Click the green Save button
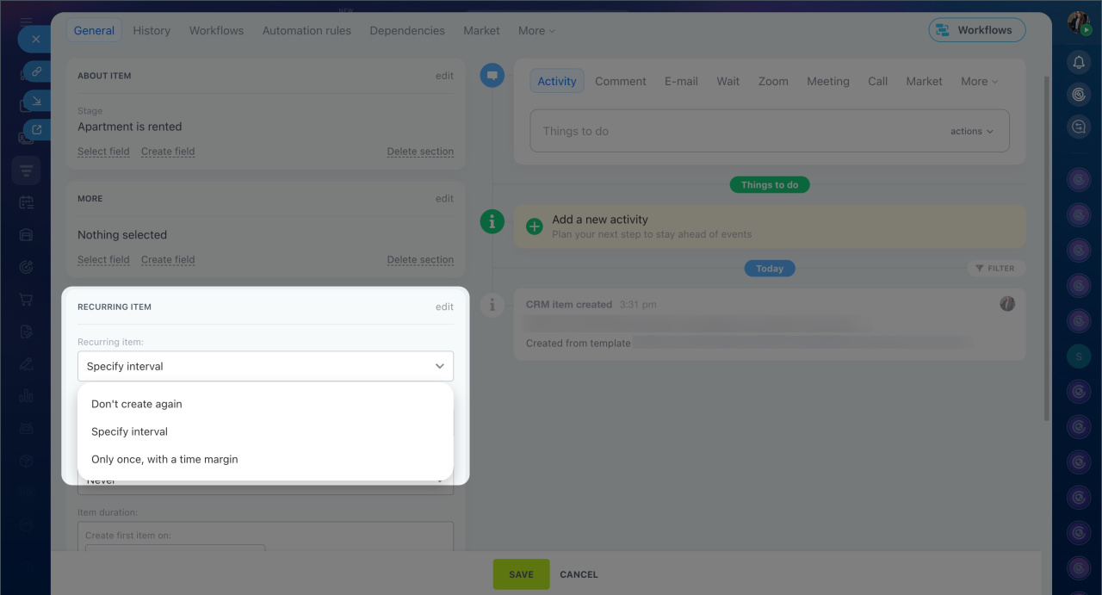Screen dimensions: 1102x595 pyautogui.click(x=521, y=574)
